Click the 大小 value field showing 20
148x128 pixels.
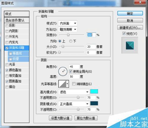tap(91, 47)
